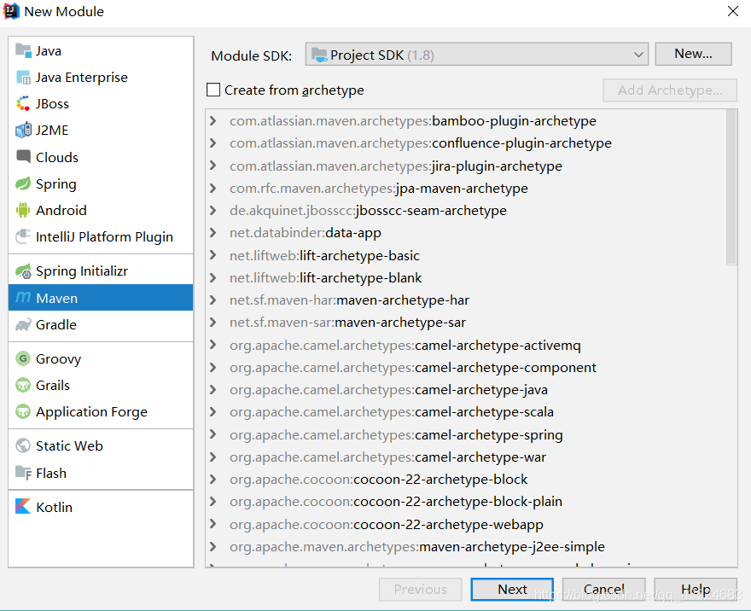Click the Static Web globe icon
751x611 pixels.
point(23,445)
